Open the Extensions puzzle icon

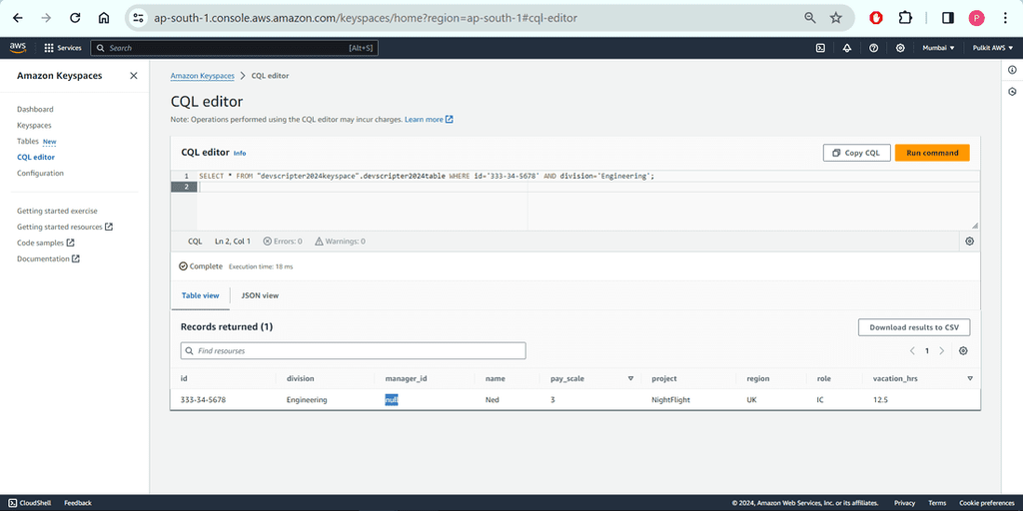point(905,18)
